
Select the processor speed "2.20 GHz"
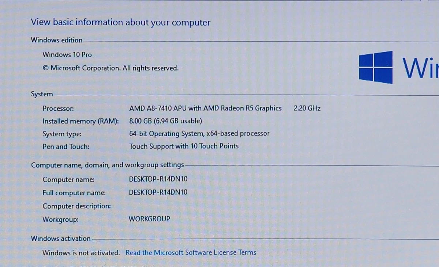[x=307, y=108]
